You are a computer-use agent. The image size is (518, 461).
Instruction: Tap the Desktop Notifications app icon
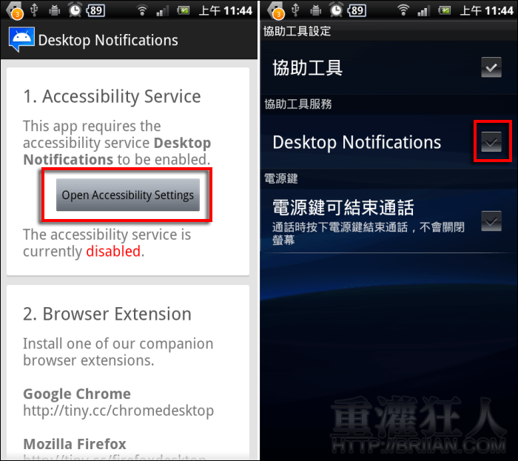point(21,40)
